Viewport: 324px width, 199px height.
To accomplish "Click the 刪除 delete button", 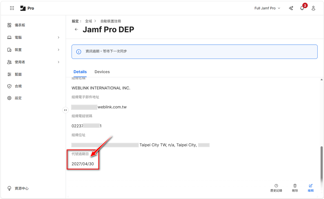I will (x=295, y=188).
